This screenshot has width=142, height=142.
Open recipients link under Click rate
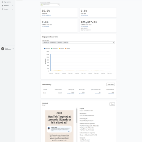tap(84, 15)
